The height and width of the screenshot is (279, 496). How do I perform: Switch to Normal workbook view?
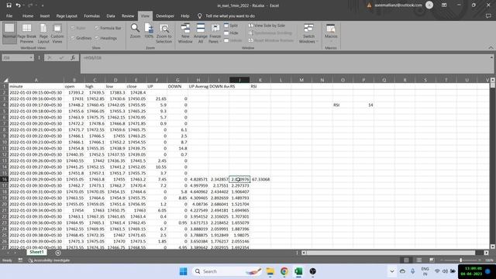click(x=9, y=33)
